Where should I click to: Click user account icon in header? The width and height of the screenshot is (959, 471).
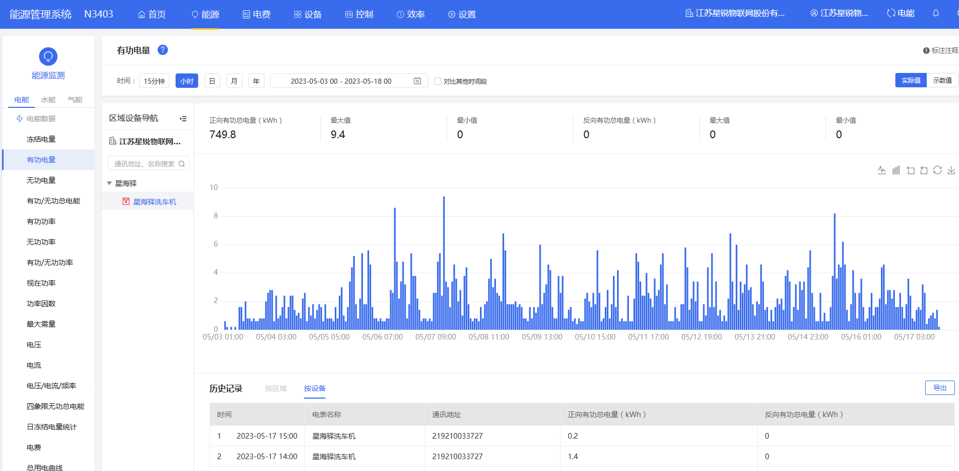(814, 13)
